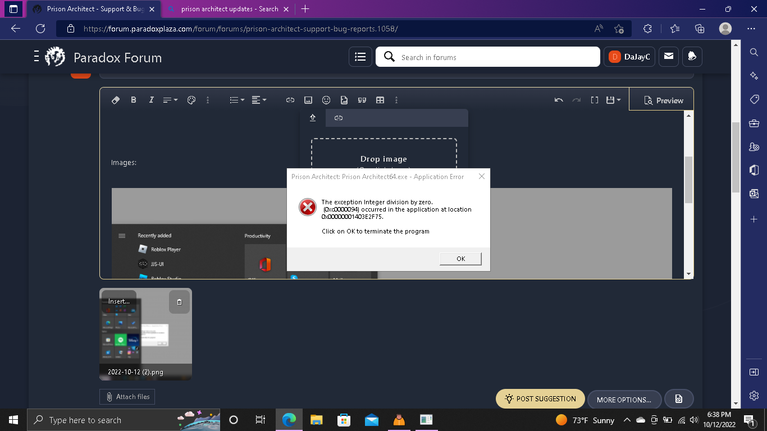Viewport: 767px width, 431px height.
Task: Open the font size dropdown
Action: click(x=170, y=100)
